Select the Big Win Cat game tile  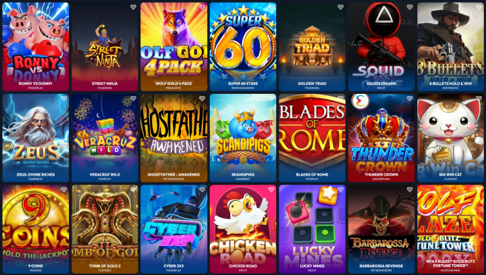(450, 138)
